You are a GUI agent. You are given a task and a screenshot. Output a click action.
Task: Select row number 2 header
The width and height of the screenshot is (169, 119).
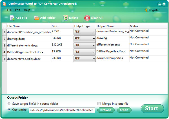[5, 39]
